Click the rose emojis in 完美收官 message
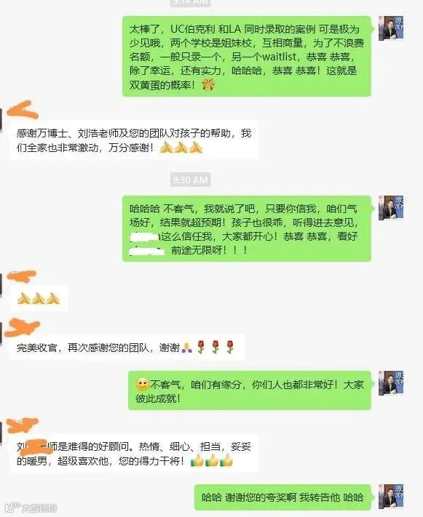 [216, 347]
